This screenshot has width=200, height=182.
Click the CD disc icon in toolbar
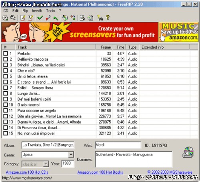tap(5, 18)
